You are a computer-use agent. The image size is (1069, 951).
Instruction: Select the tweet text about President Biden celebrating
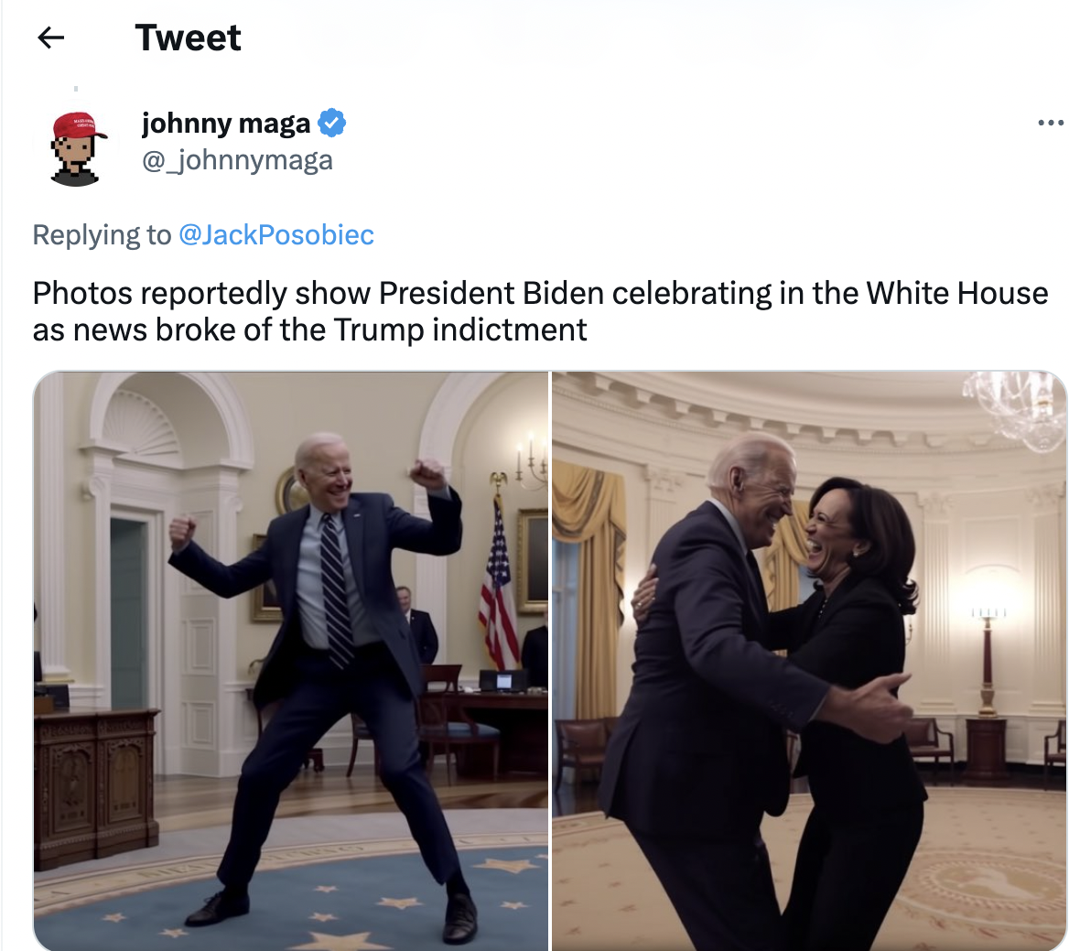click(x=540, y=311)
